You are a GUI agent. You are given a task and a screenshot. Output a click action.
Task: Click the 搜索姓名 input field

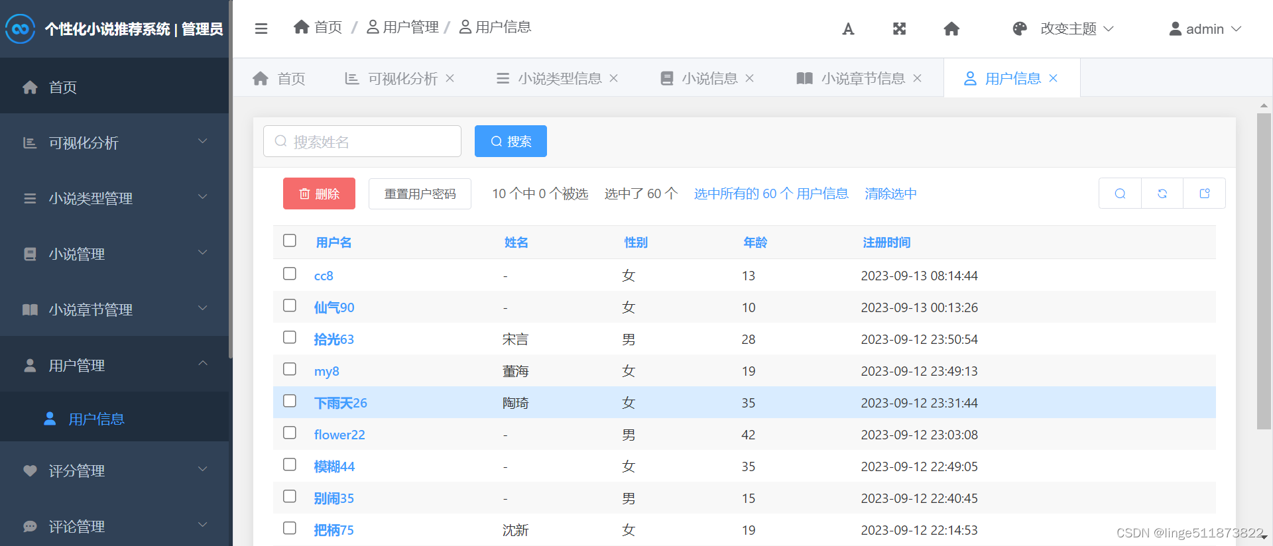362,141
